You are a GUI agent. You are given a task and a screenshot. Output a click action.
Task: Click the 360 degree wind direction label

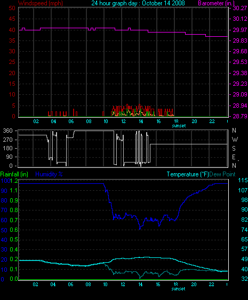click(8, 131)
